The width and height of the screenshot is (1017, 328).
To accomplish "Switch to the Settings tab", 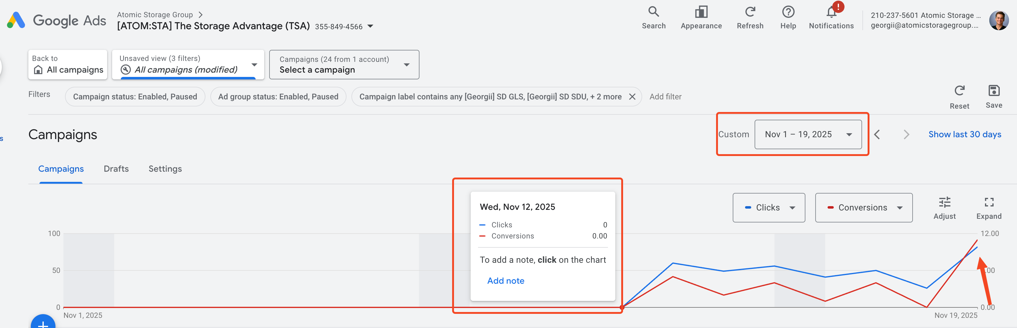I will 165,169.
